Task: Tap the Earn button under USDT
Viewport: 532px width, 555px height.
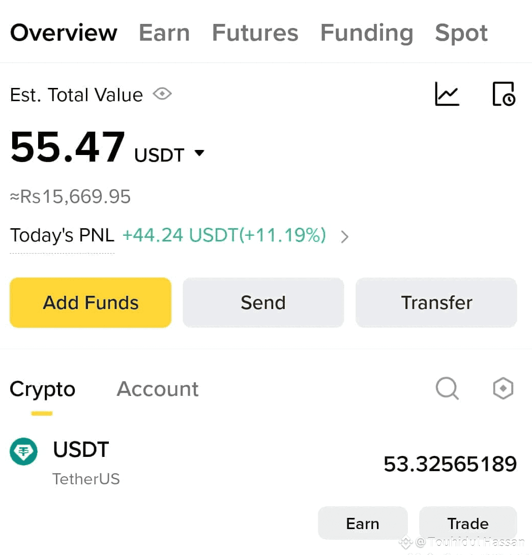Action: tap(363, 523)
